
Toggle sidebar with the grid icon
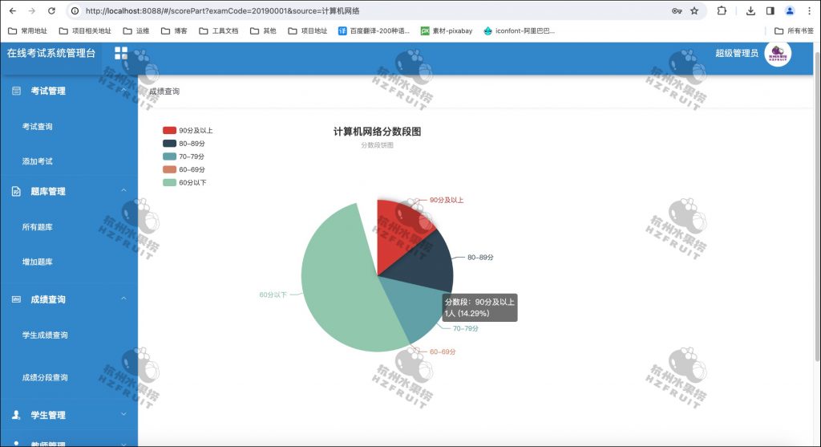(x=121, y=53)
